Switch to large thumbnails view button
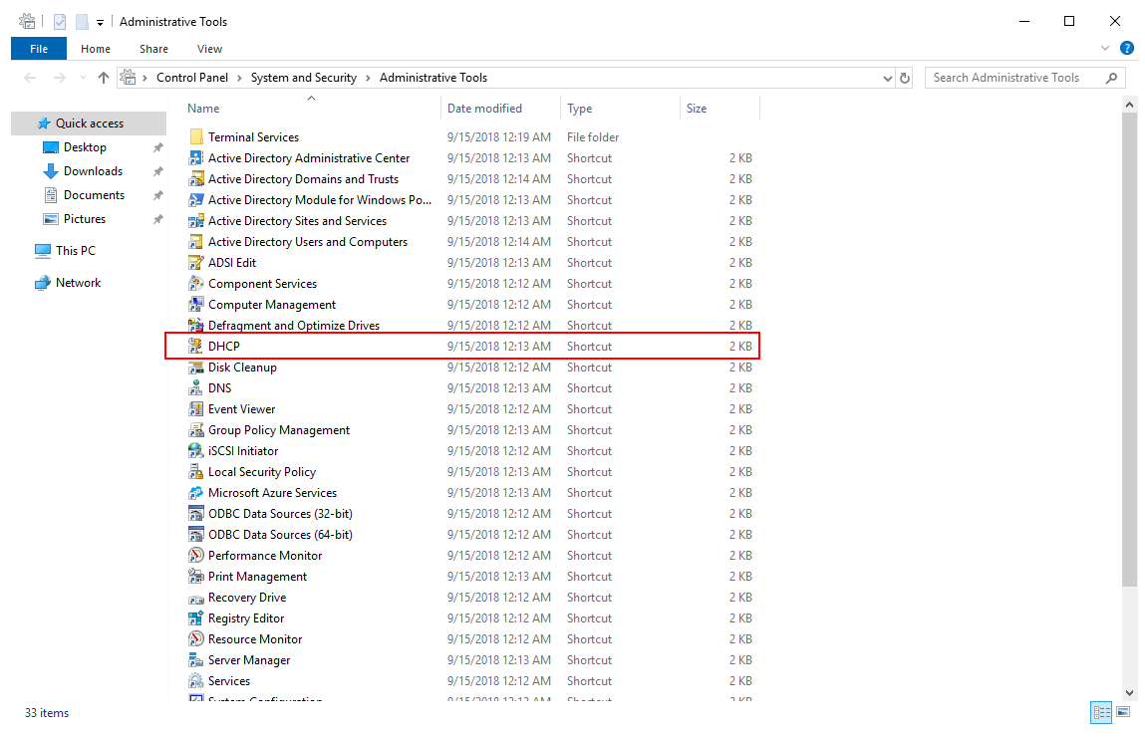Screen dimensions: 1145x738 pos(1124,712)
